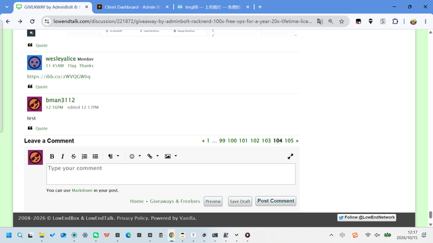The width and height of the screenshot is (433, 243).
Task: Open the browser extensions puzzle menu
Action: (x=395, y=21)
